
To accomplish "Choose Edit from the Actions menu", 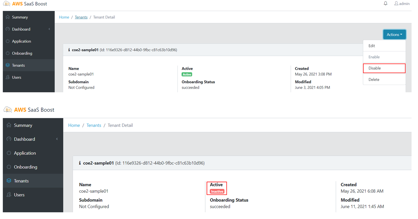I will pyautogui.click(x=372, y=46).
